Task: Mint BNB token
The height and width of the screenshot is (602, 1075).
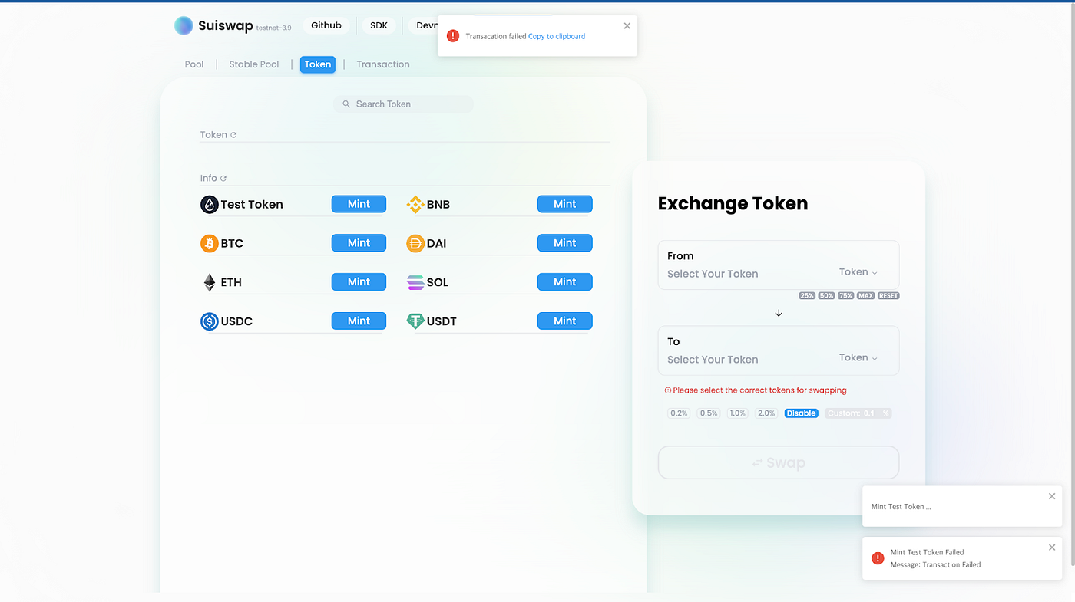Action: 564,204
